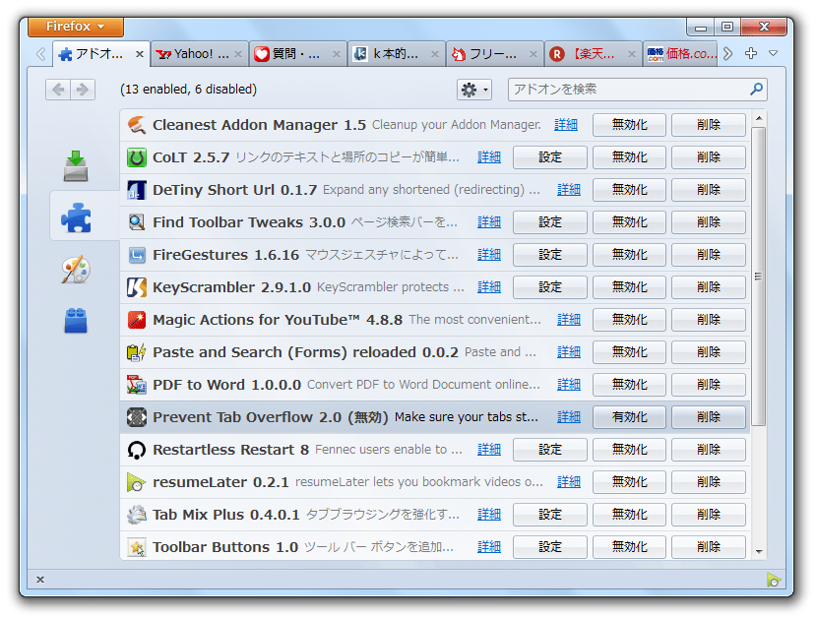816x618 pixels.
Task: Click the CoLT extension icon
Action: coord(137,157)
